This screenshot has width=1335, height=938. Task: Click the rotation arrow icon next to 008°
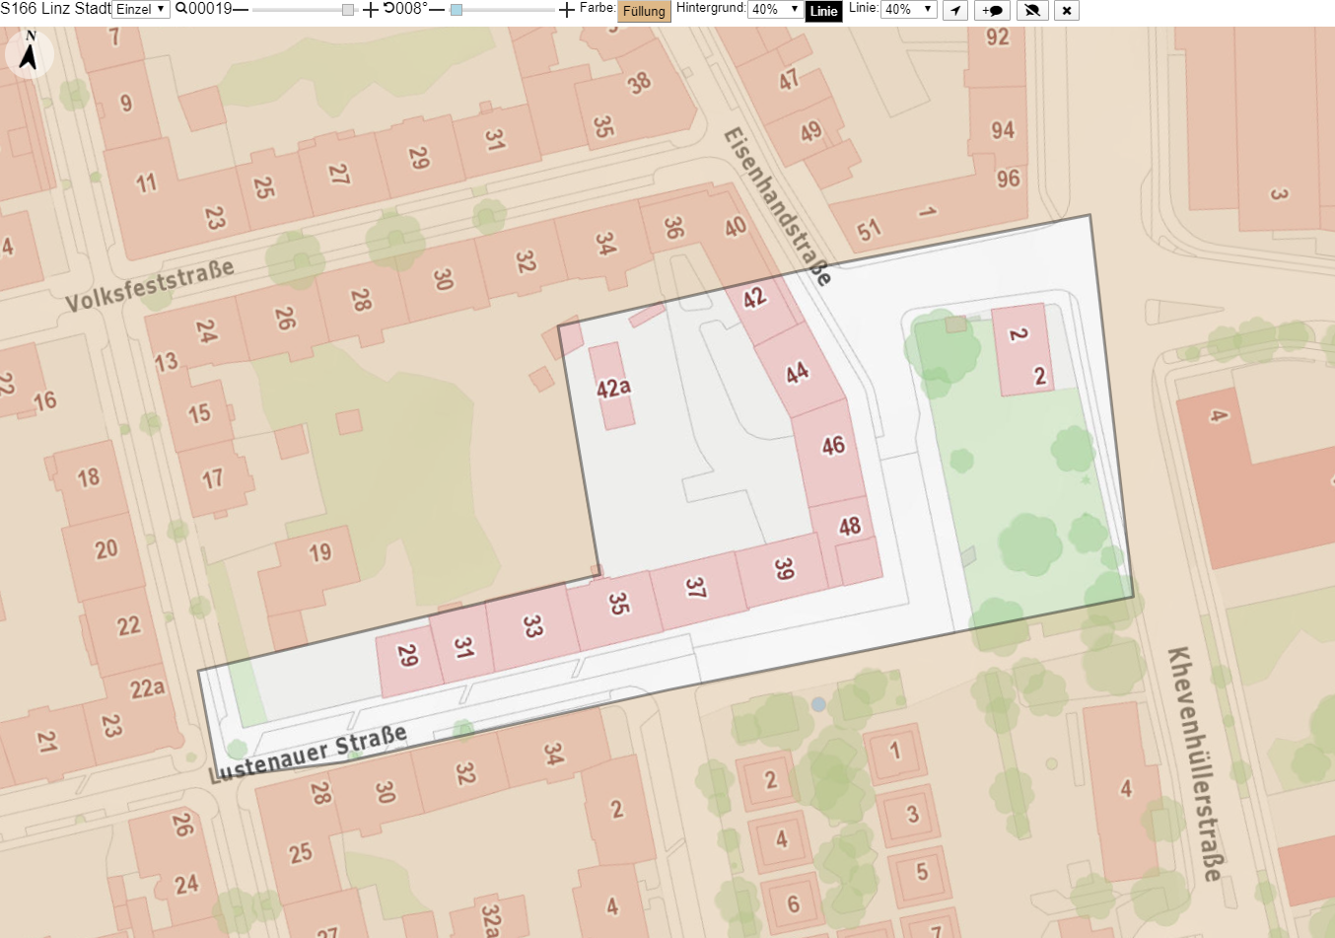388,9
